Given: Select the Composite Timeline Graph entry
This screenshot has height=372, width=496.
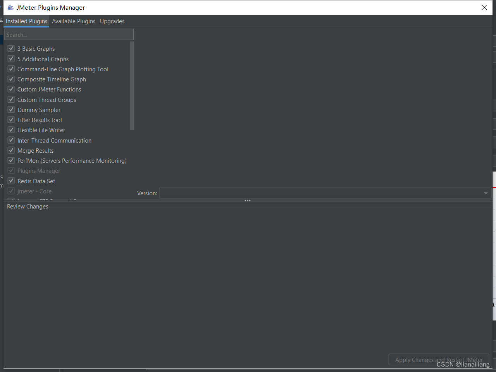Looking at the screenshot, I should (x=52, y=79).
